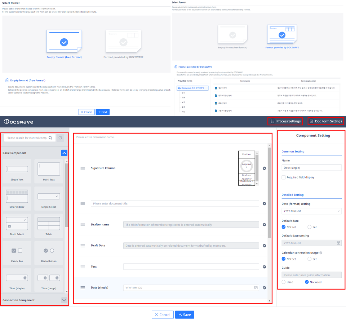The height and width of the screenshot is (320, 346).
Task: Save the document form
Action: coord(185,315)
